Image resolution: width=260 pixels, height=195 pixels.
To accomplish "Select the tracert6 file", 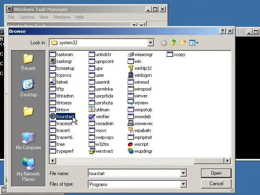I will [x=61, y=137].
